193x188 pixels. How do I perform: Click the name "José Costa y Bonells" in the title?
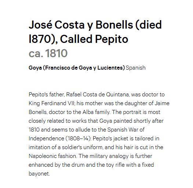(x=81, y=25)
